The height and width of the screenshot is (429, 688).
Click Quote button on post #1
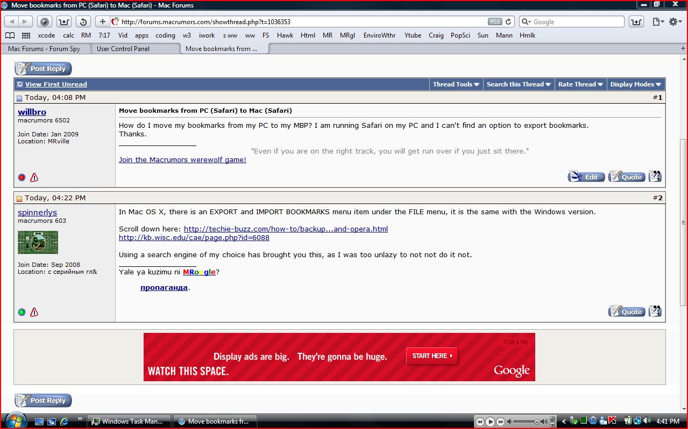click(x=627, y=177)
